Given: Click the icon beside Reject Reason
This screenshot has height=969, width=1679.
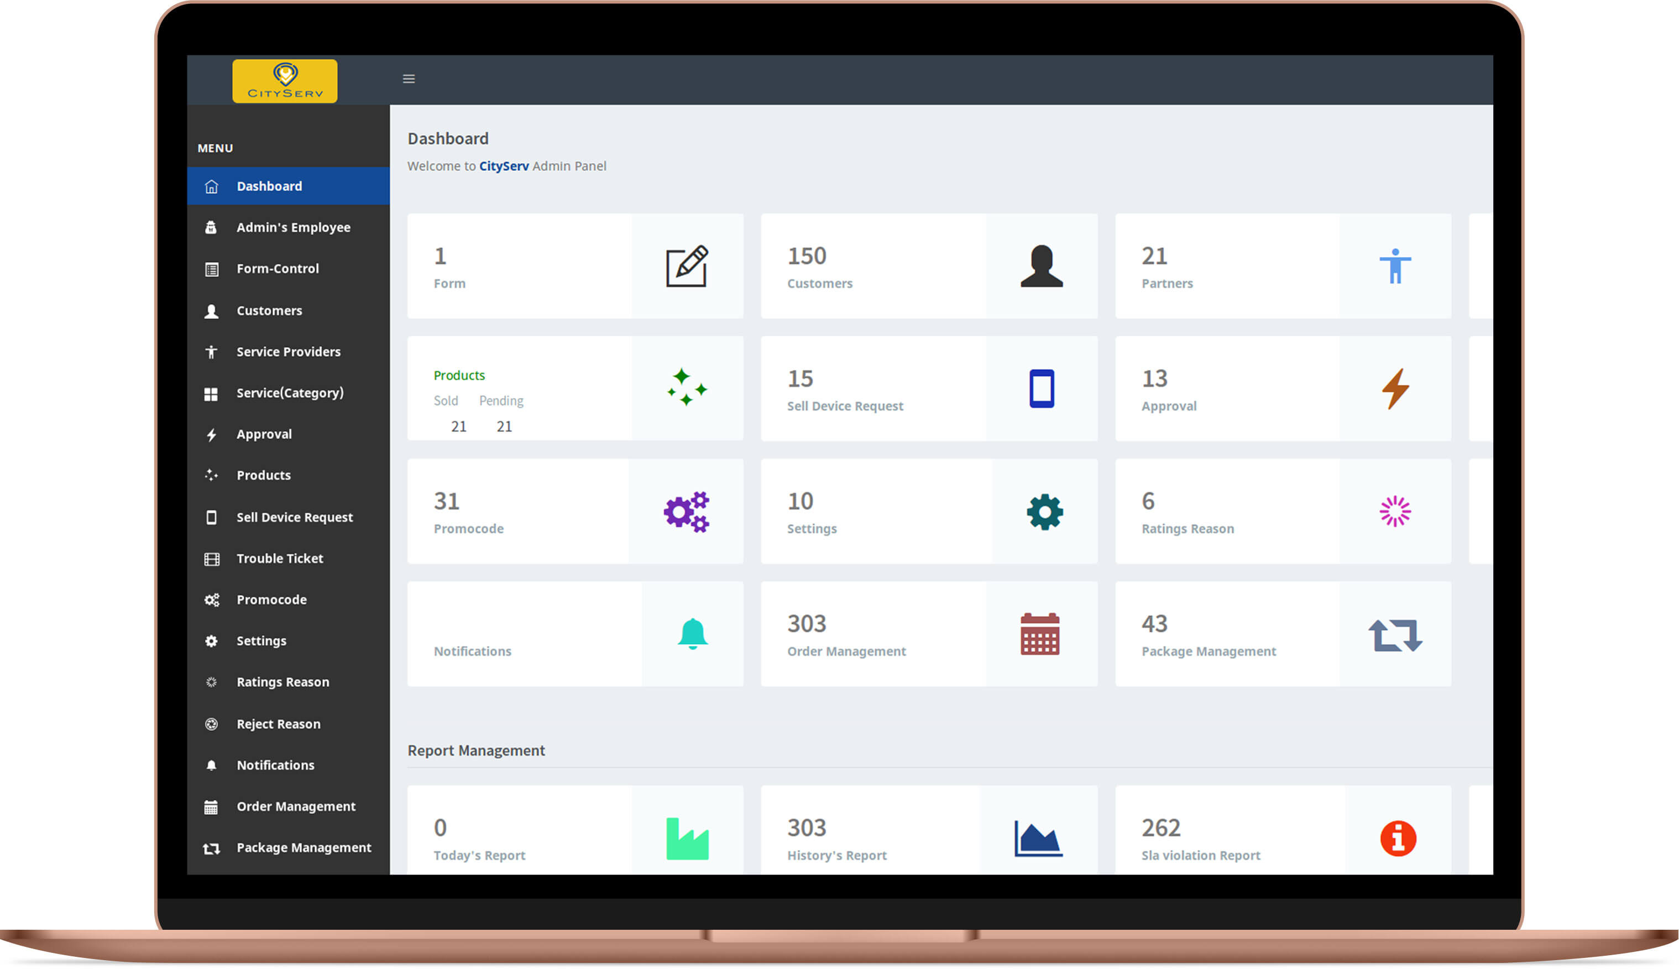Looking at the screenshot, I should (x=211, y=724).
